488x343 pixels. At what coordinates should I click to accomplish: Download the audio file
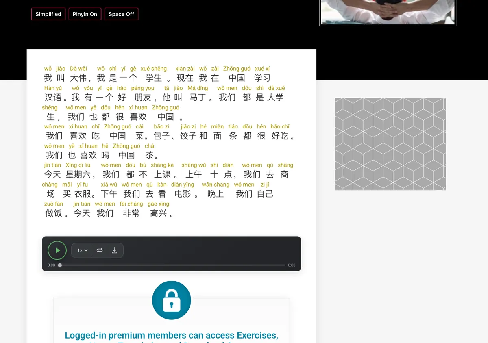(115, 250)
